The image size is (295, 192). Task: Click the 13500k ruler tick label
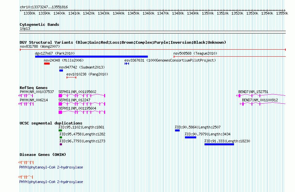pos(208,13)
